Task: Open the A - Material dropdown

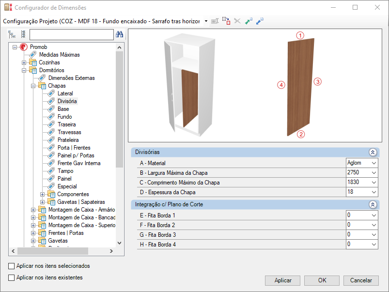Action: coord(374,163)
